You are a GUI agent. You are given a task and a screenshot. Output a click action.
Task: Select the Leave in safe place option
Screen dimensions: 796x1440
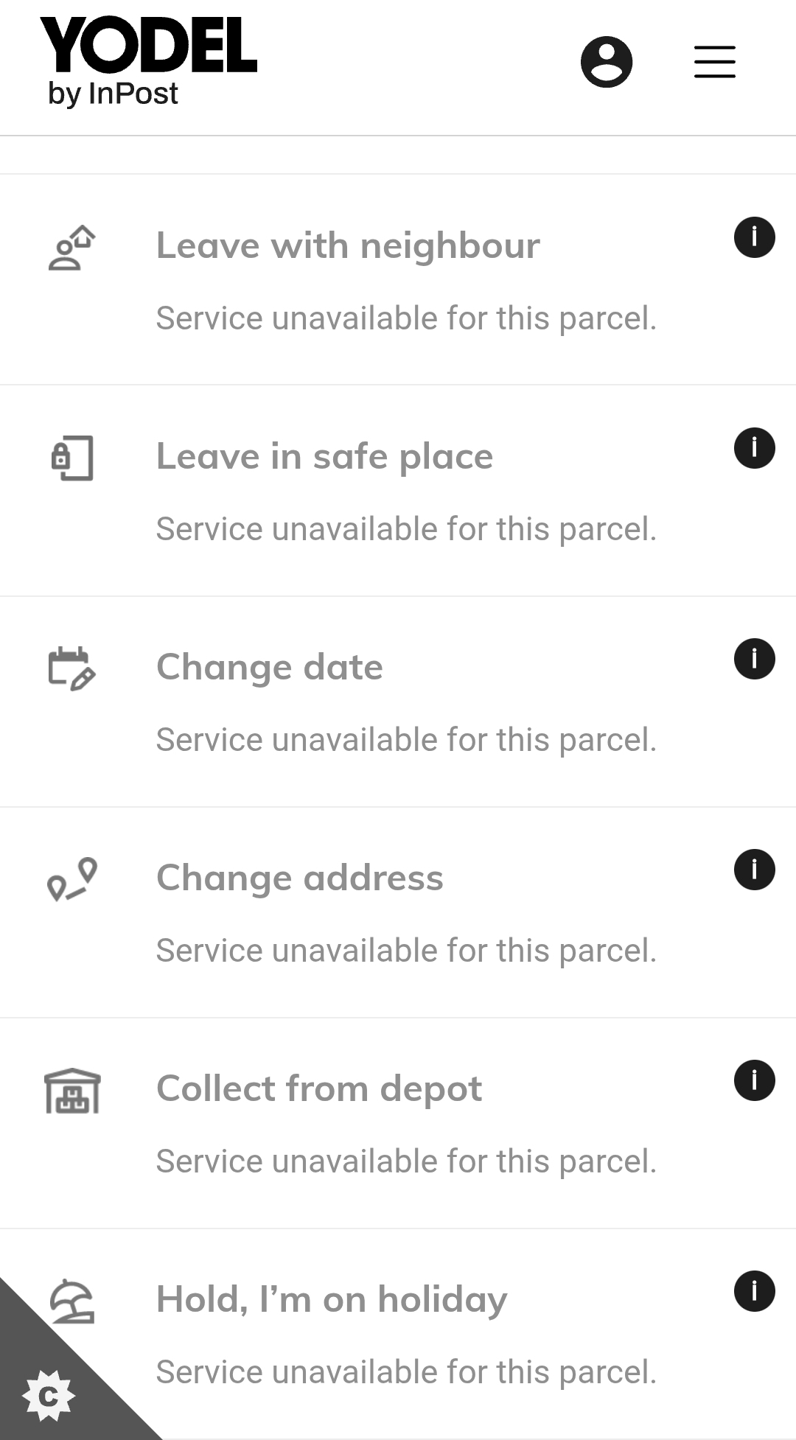tap(324, 456)
